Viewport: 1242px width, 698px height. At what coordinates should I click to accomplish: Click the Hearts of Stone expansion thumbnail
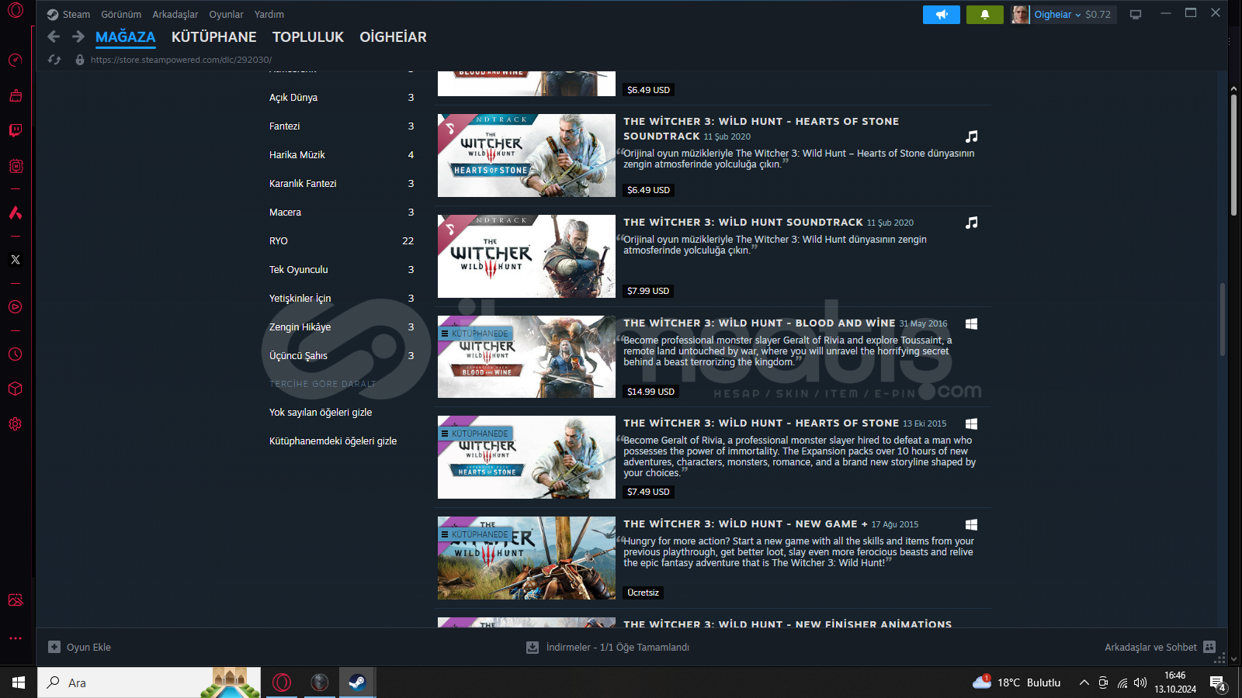click(526, 458)
